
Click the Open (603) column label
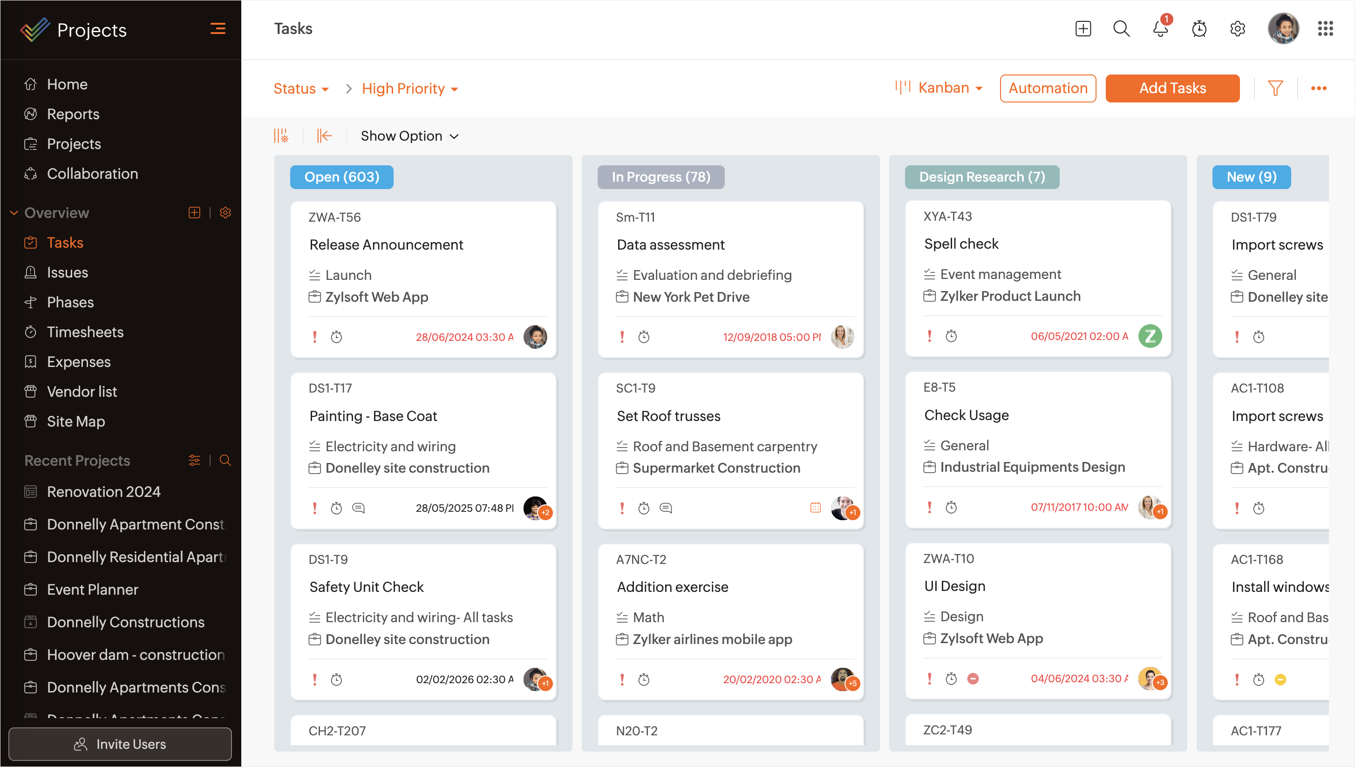click(341, 177)
